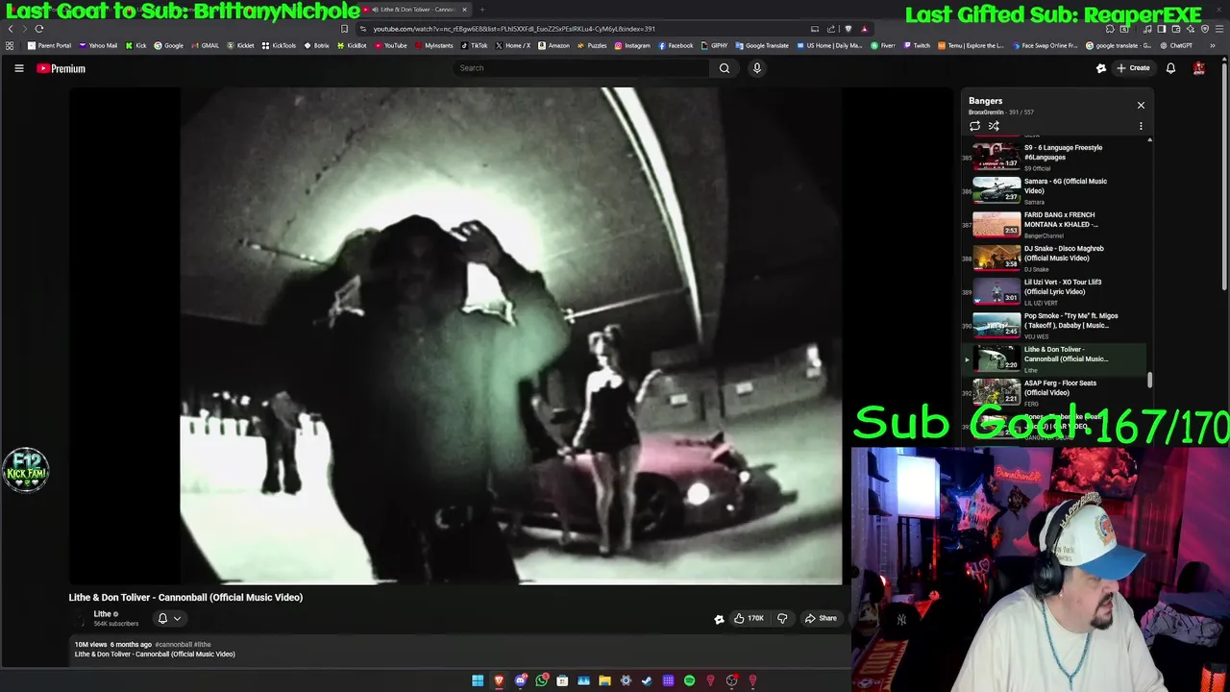The width and height of the screenshot is (1230, 692).
Task: Open Spotify from the taskbar
Action: point(689,680)
